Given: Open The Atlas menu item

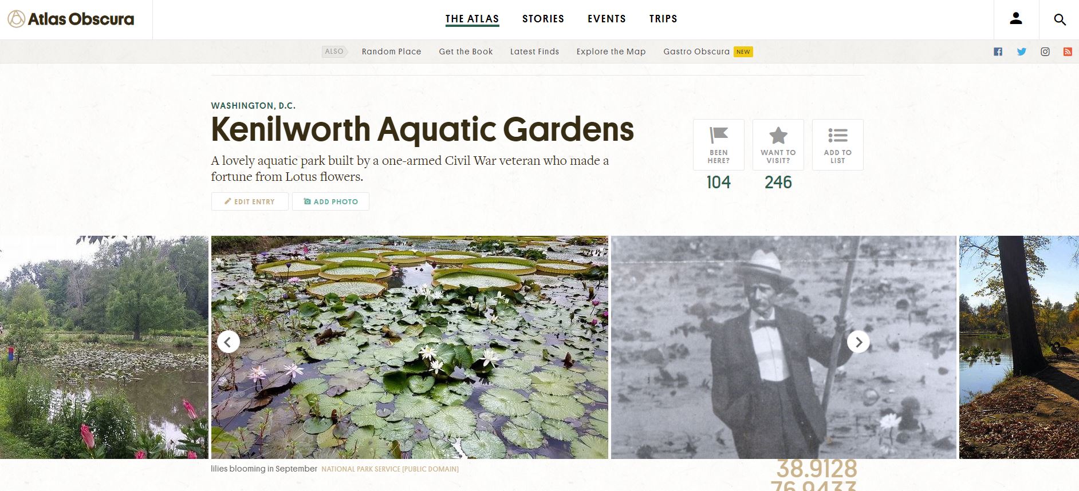Looking at the screenshot, I should pos(472,19).
